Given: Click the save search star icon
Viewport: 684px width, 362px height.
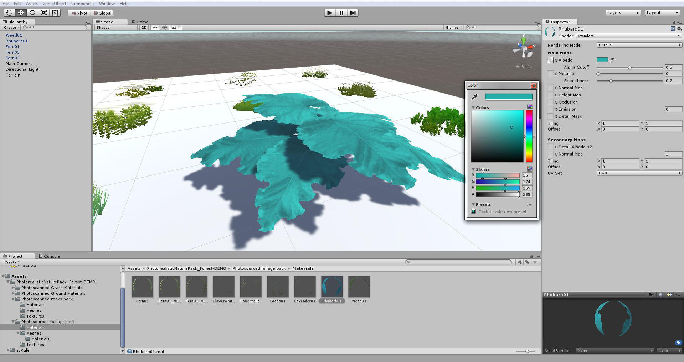Looking at the screenshot, I should point(535,262).
